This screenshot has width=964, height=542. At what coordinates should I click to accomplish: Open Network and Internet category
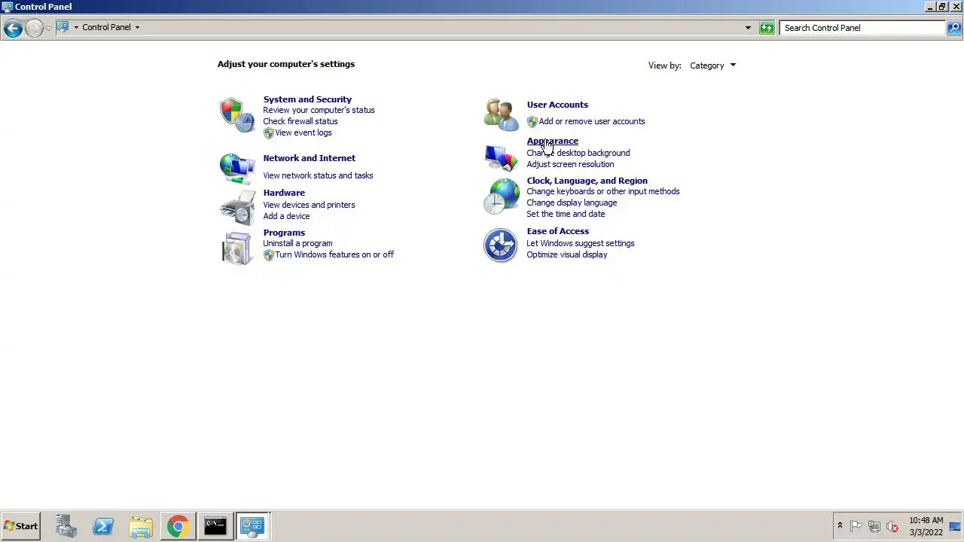point(309,158)
